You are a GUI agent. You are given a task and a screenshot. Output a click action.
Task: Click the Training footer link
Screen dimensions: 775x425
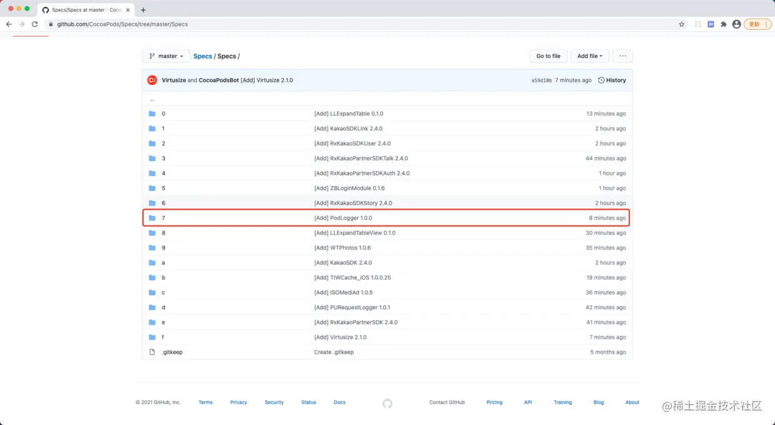(x=562, y=403)
